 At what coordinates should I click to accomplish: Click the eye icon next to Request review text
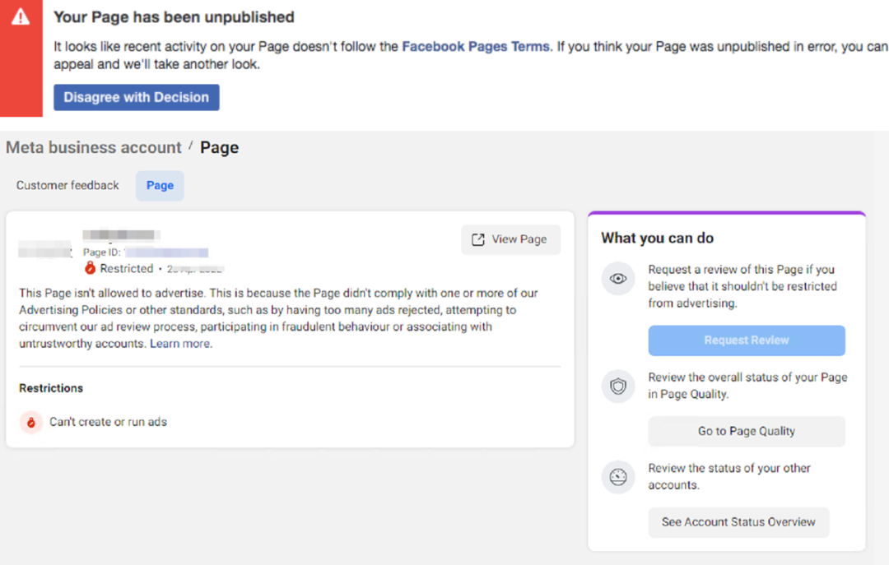(618, 279)
